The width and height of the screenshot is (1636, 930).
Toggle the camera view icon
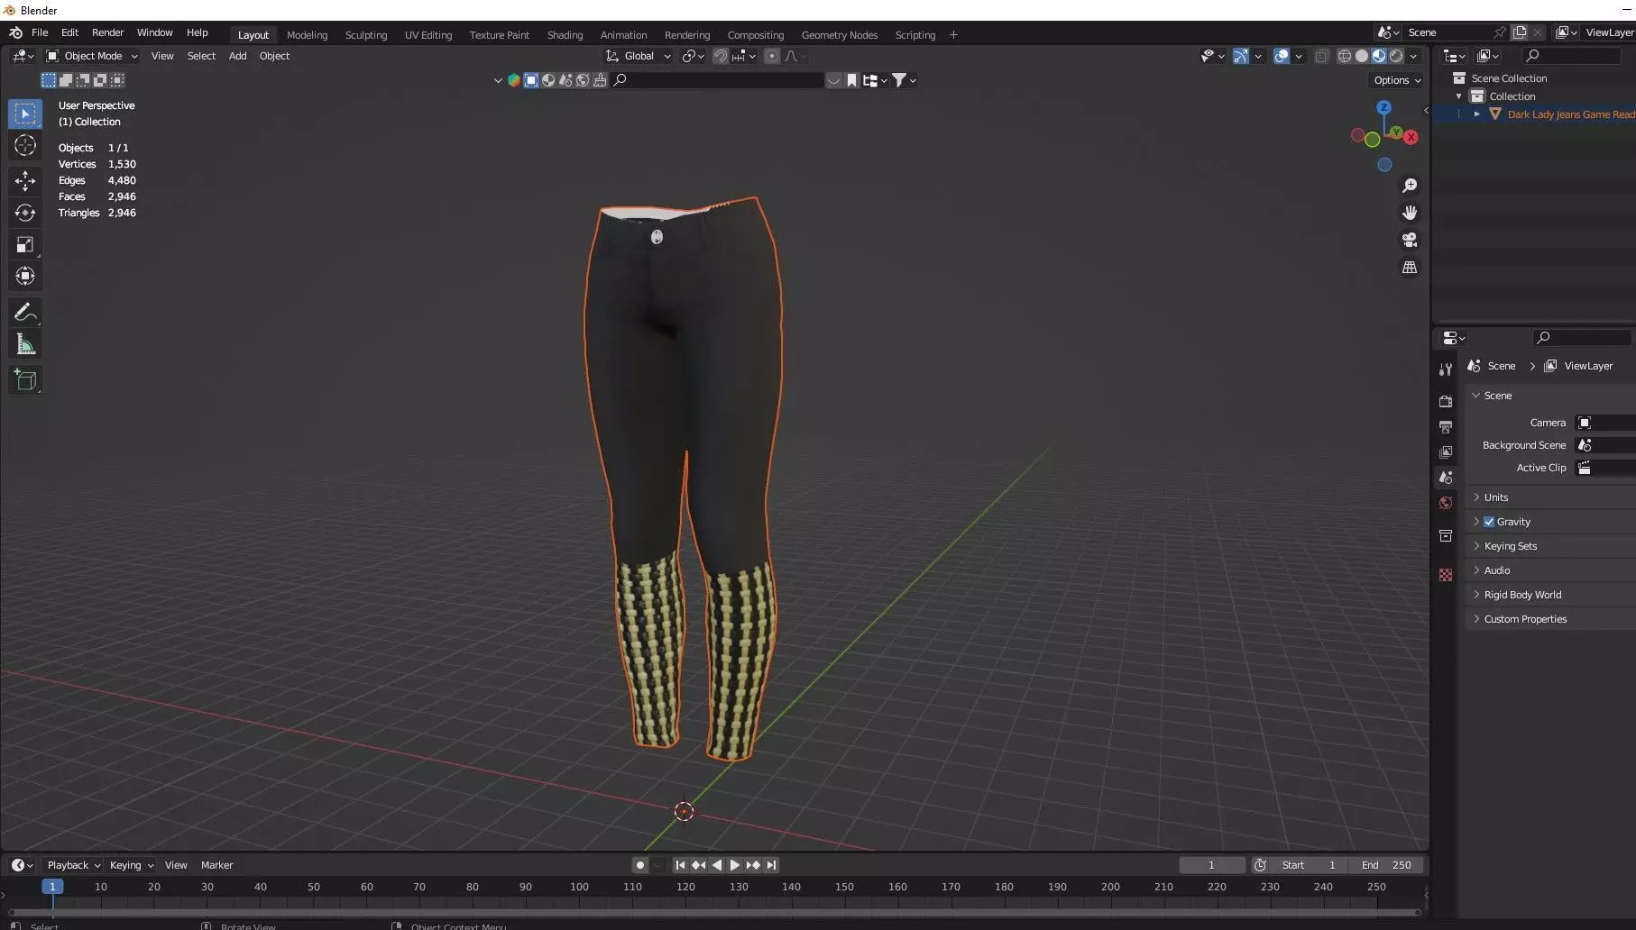tap(1410, 240)
